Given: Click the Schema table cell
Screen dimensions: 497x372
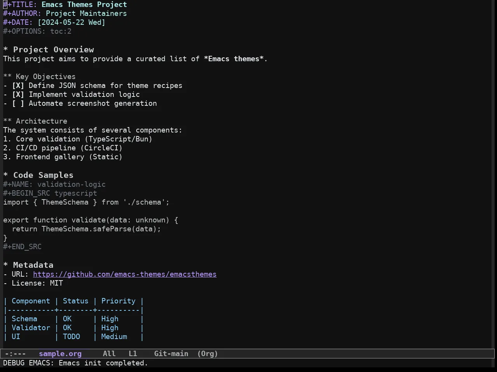Looking at the screenshot, I should click(24, 319).
